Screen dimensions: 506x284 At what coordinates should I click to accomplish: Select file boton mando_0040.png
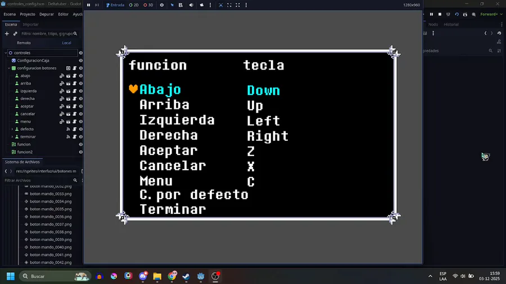51,248
